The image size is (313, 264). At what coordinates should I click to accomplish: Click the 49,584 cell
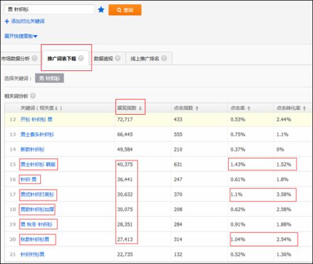pos(125,149)
